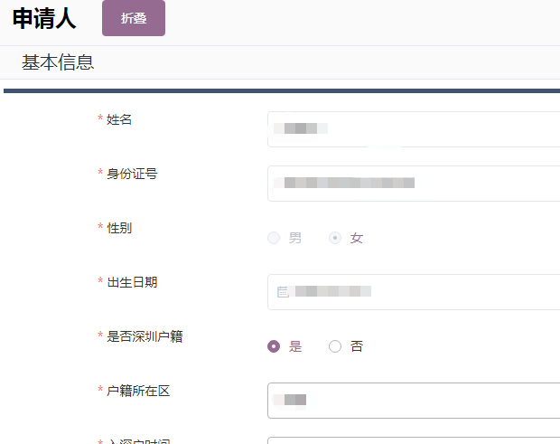
Task: Click the 姓名 field label
Action: coord(119,119)
